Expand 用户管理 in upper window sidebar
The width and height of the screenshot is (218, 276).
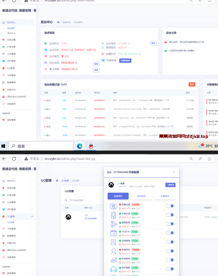coord(17,61)
